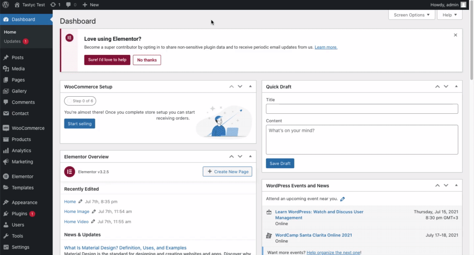Click the WooCommerce icon in sidebar

6,128
